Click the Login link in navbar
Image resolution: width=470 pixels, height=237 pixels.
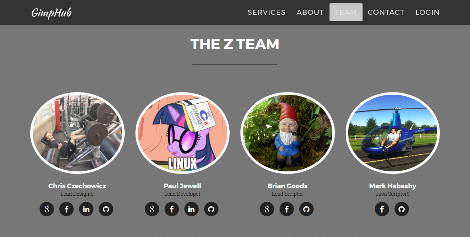point(428,12)
